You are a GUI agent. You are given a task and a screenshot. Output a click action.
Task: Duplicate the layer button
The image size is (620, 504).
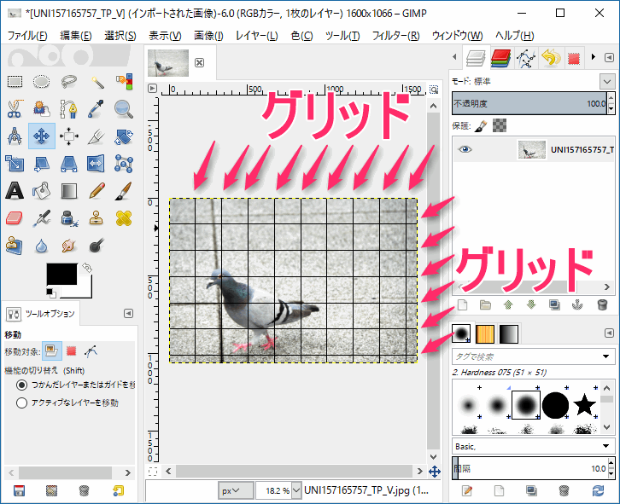[x=554, y=304]
